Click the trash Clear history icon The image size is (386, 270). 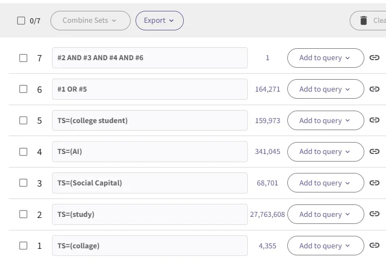click(364, 21)
